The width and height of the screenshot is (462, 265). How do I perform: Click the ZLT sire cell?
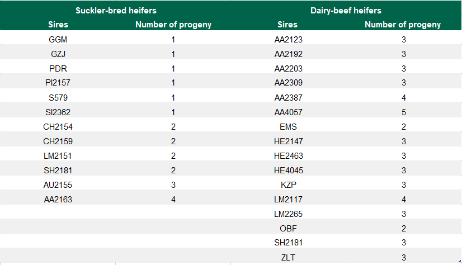coord(288,257)
